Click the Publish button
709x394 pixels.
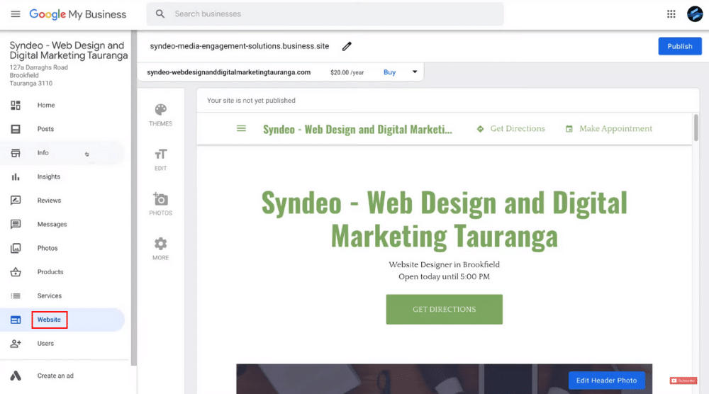click(x=680, y=46)
